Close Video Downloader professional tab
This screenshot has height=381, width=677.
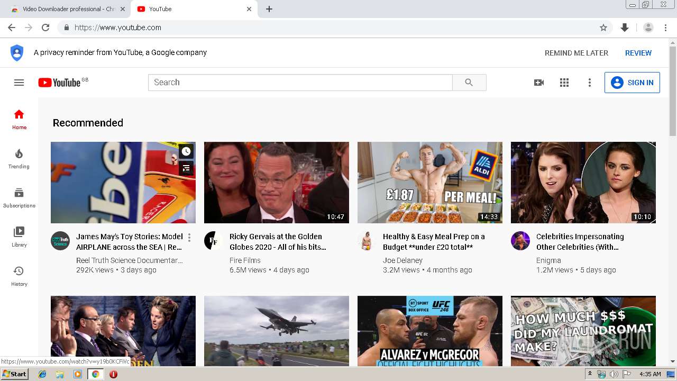[123, 9]
